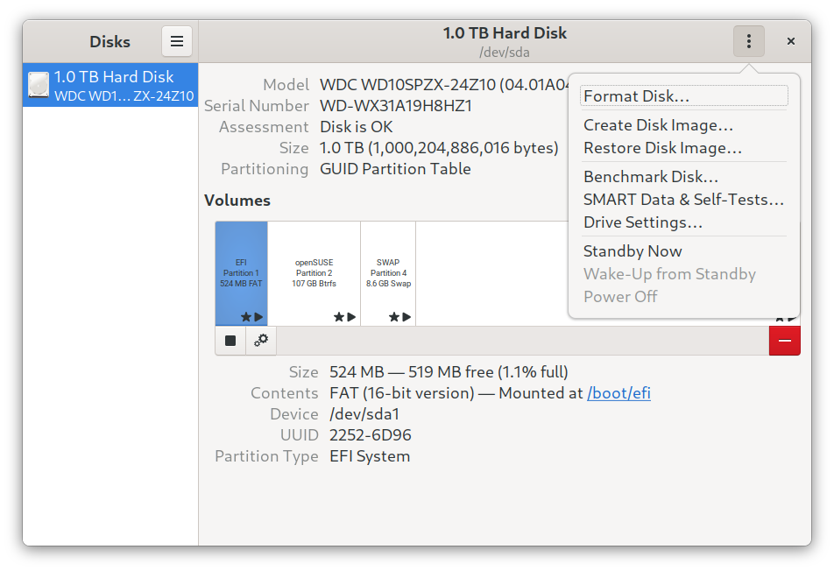Viewport: 834px width, 571px height.
Task: Choose Create Disk Image… menu entry
Action: coord(658,125)
